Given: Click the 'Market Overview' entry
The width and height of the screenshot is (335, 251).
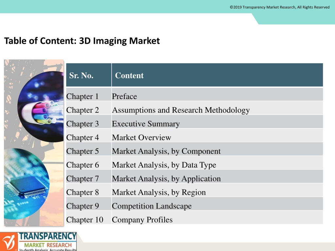Looking at the screenshot, I should (x=217, y=136).
